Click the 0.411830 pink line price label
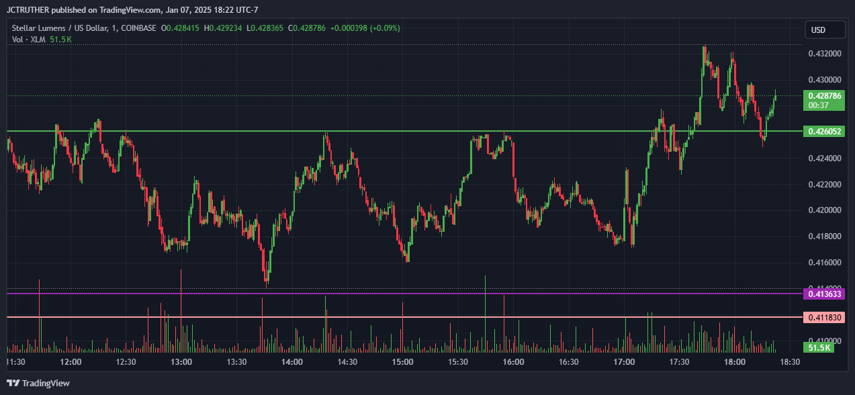 pyautogui.click(x=824, y=317)
